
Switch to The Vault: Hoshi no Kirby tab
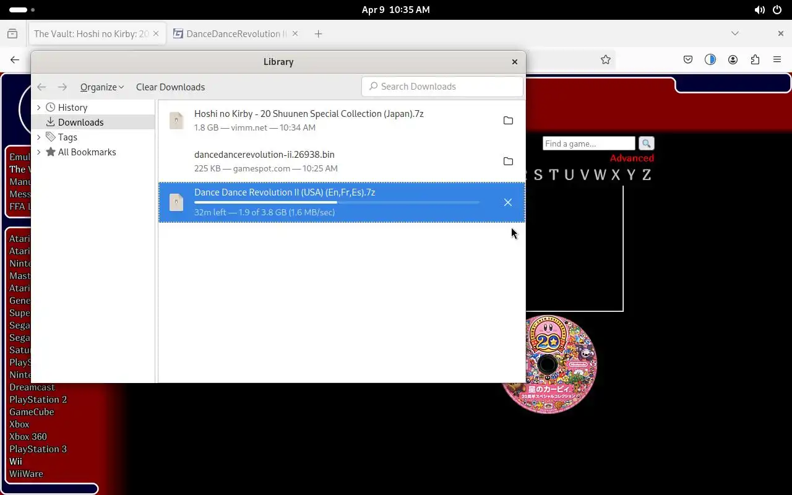pyautogui.click(x=97, y=34)
